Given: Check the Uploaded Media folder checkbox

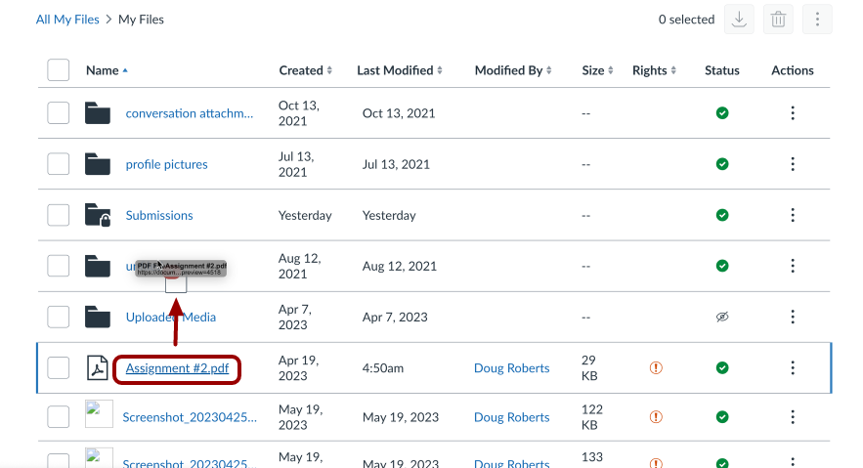Looking at the screenshot, I should (x=59, y=317).
